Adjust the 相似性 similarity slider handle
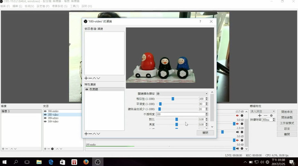The height and width of the screenshot is (166, 298). click(x=173, y=99)
